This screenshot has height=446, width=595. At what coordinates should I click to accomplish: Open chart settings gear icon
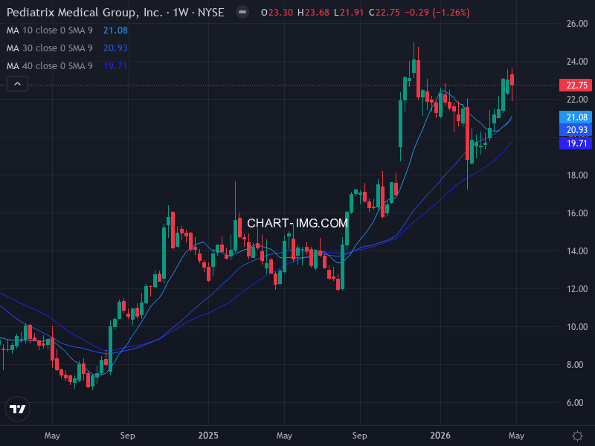pos(577,436)
